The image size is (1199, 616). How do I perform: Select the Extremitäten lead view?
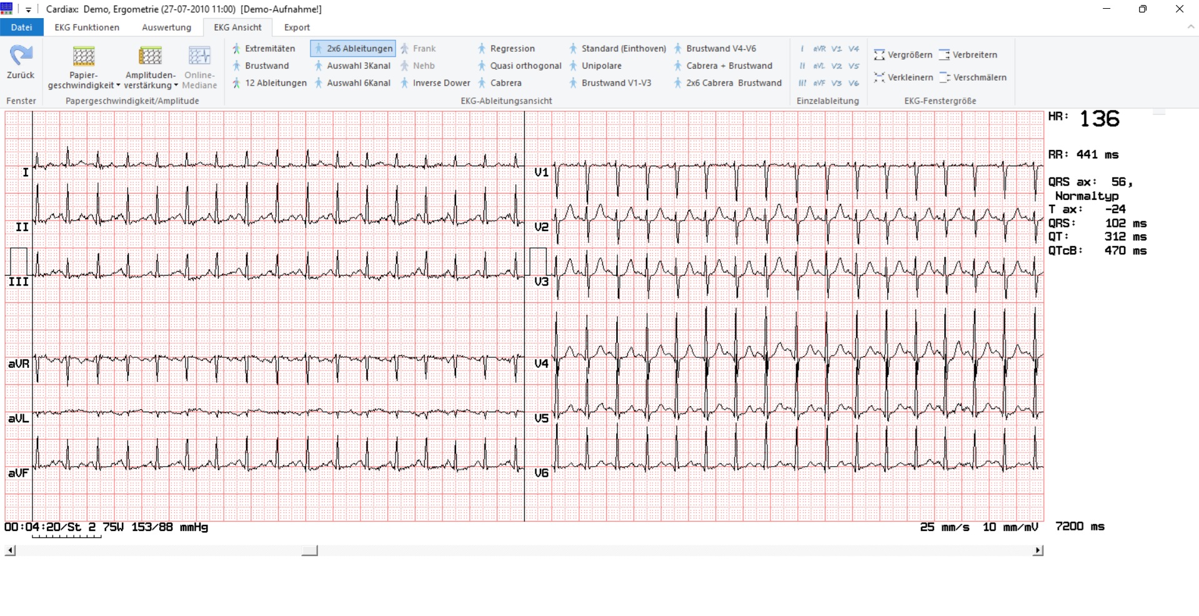(264, 48)
